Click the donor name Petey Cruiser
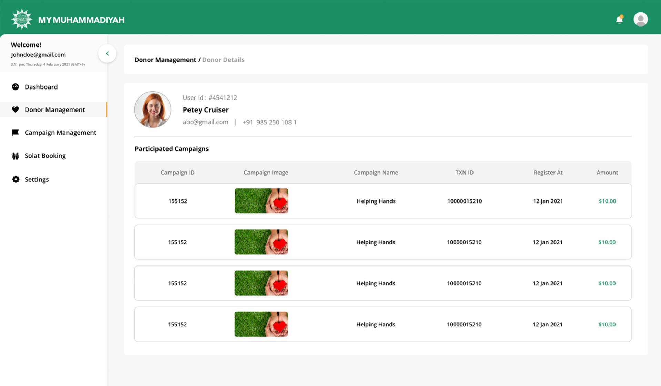 coord(206,110)
